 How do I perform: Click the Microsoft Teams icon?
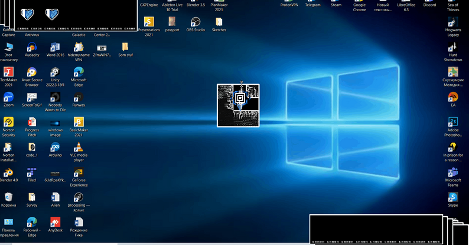(453, 172)
